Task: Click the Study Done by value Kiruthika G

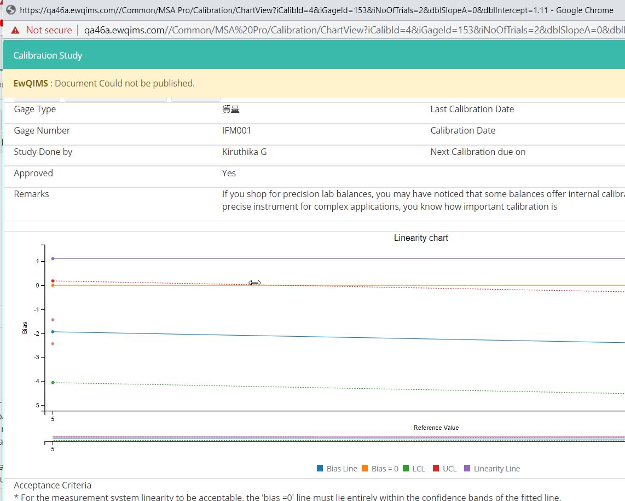Action: pyautogui.click(x=244, y=152)
